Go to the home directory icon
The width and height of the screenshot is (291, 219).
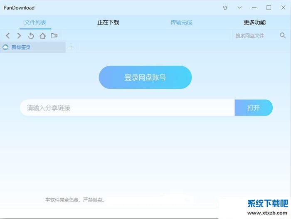point(42,36)
